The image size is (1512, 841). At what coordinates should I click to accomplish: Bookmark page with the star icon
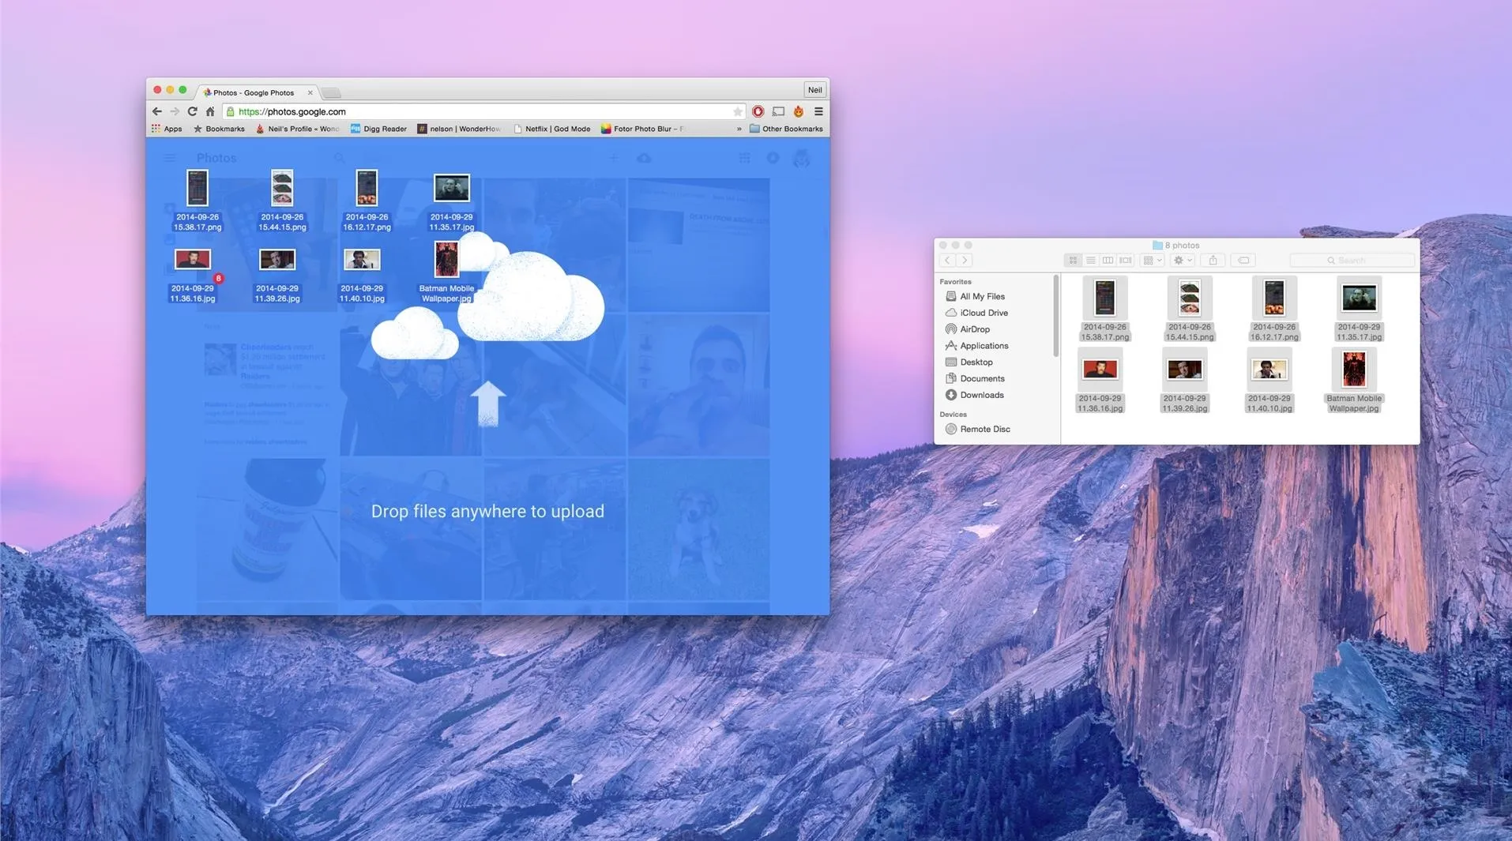pos(737,111)
